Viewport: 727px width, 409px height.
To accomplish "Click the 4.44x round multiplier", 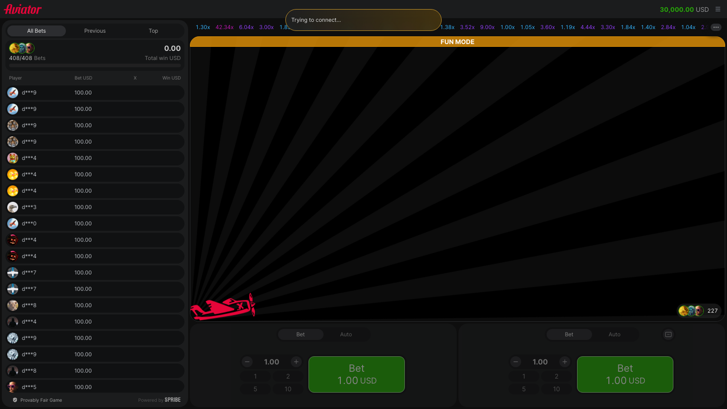I will pyautogui.click(x=588, y=27).
